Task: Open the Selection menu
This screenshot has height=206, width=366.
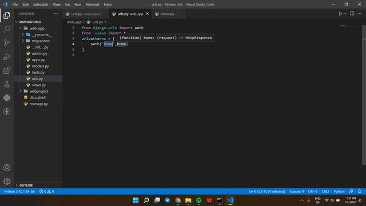Action: (41, 4)
